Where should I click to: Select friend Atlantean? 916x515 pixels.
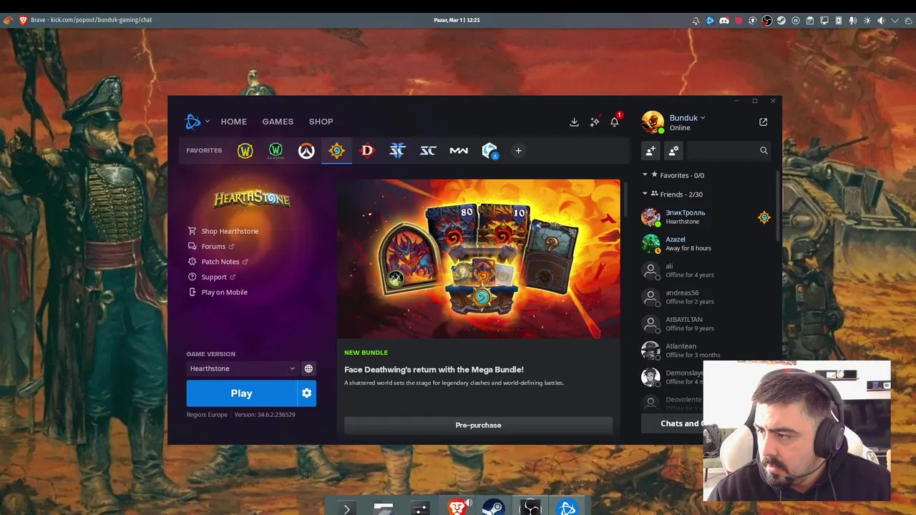(x=706, y=350)
